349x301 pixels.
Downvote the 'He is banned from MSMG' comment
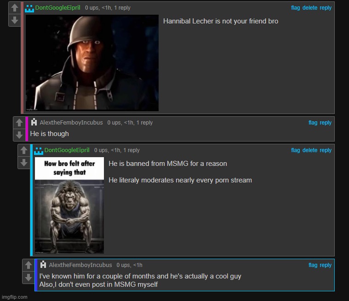(x=24, y=163)
